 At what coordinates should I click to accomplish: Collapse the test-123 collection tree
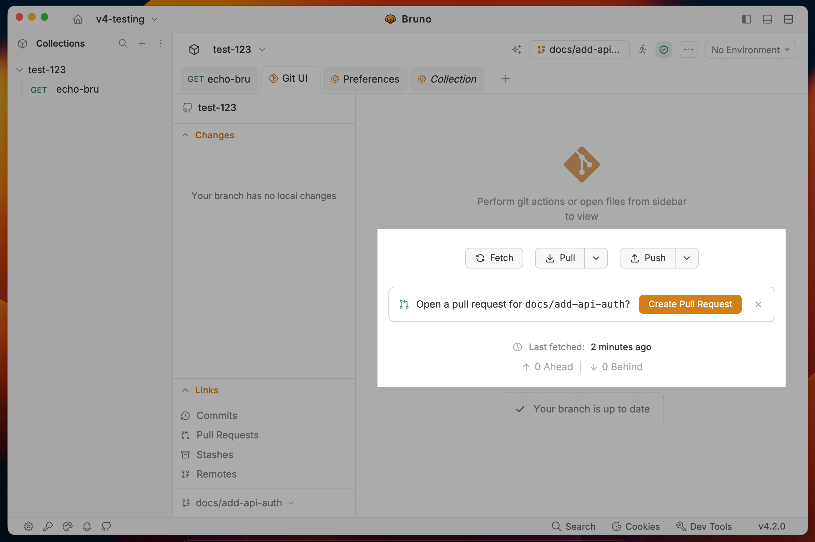pyautogui.click(x=19, y=70)
